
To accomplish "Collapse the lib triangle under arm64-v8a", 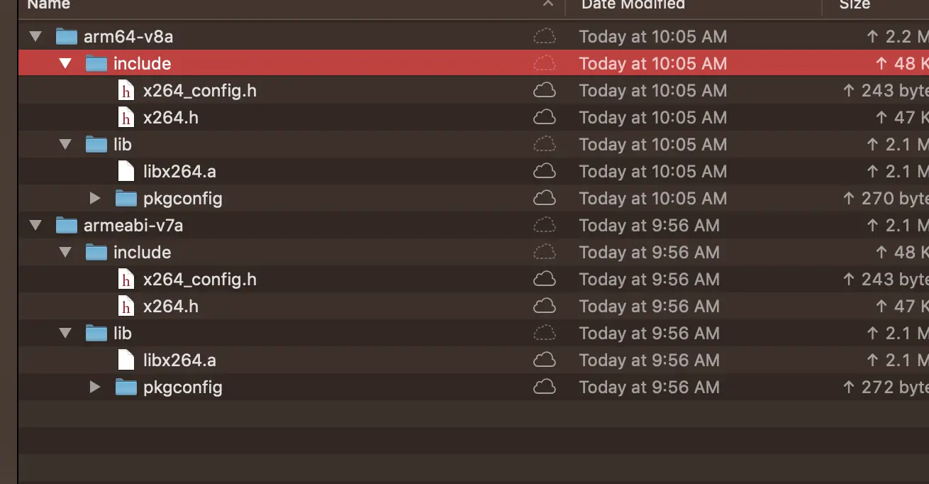I will click(66, 145).
